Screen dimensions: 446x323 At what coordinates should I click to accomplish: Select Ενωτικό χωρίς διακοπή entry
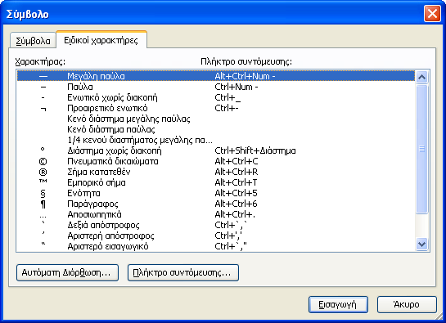pyautogui.click(x=216, y=97)
